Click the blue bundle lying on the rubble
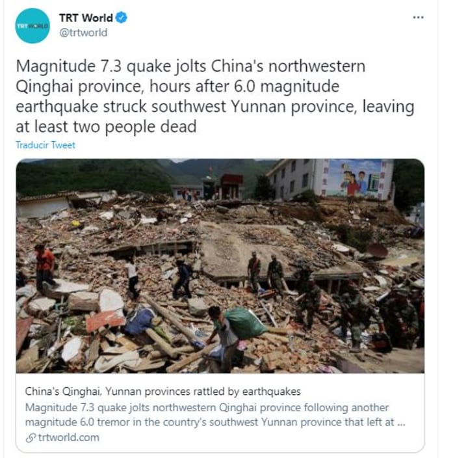Image resolution: width=455 pixels, height=458 pixels. 140,321
